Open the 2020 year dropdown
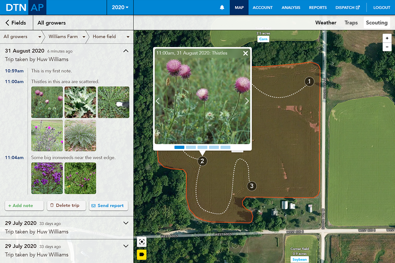The height and width of the screenshot is (263, 395). click(120, 7)
